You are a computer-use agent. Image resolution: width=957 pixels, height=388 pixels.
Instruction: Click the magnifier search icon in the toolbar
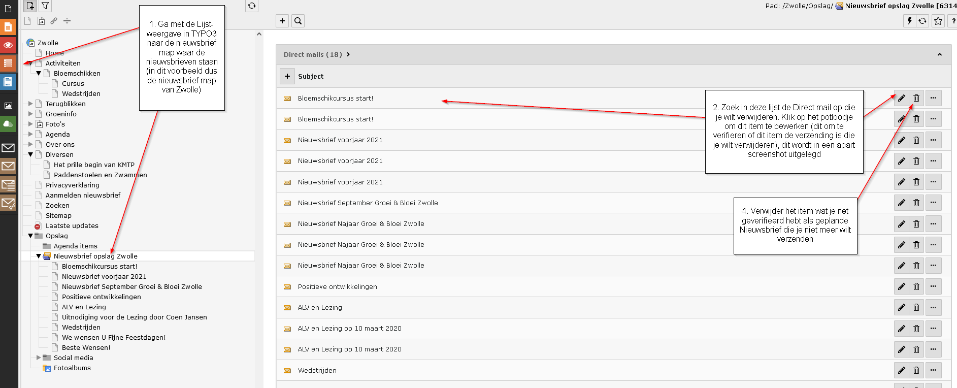298,21
